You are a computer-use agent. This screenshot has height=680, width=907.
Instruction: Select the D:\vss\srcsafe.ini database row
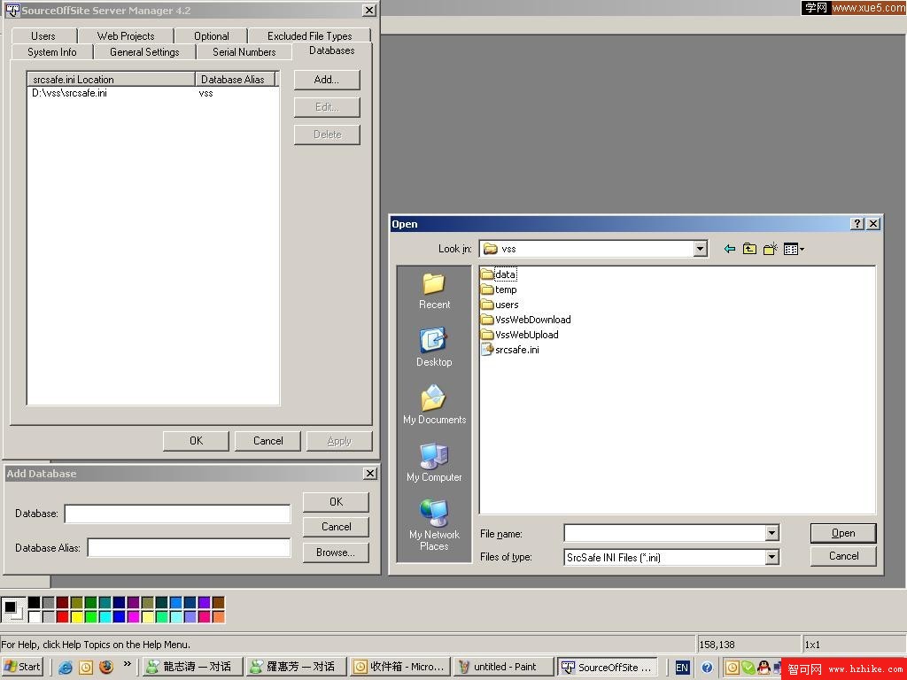click(x=152, y=93)
